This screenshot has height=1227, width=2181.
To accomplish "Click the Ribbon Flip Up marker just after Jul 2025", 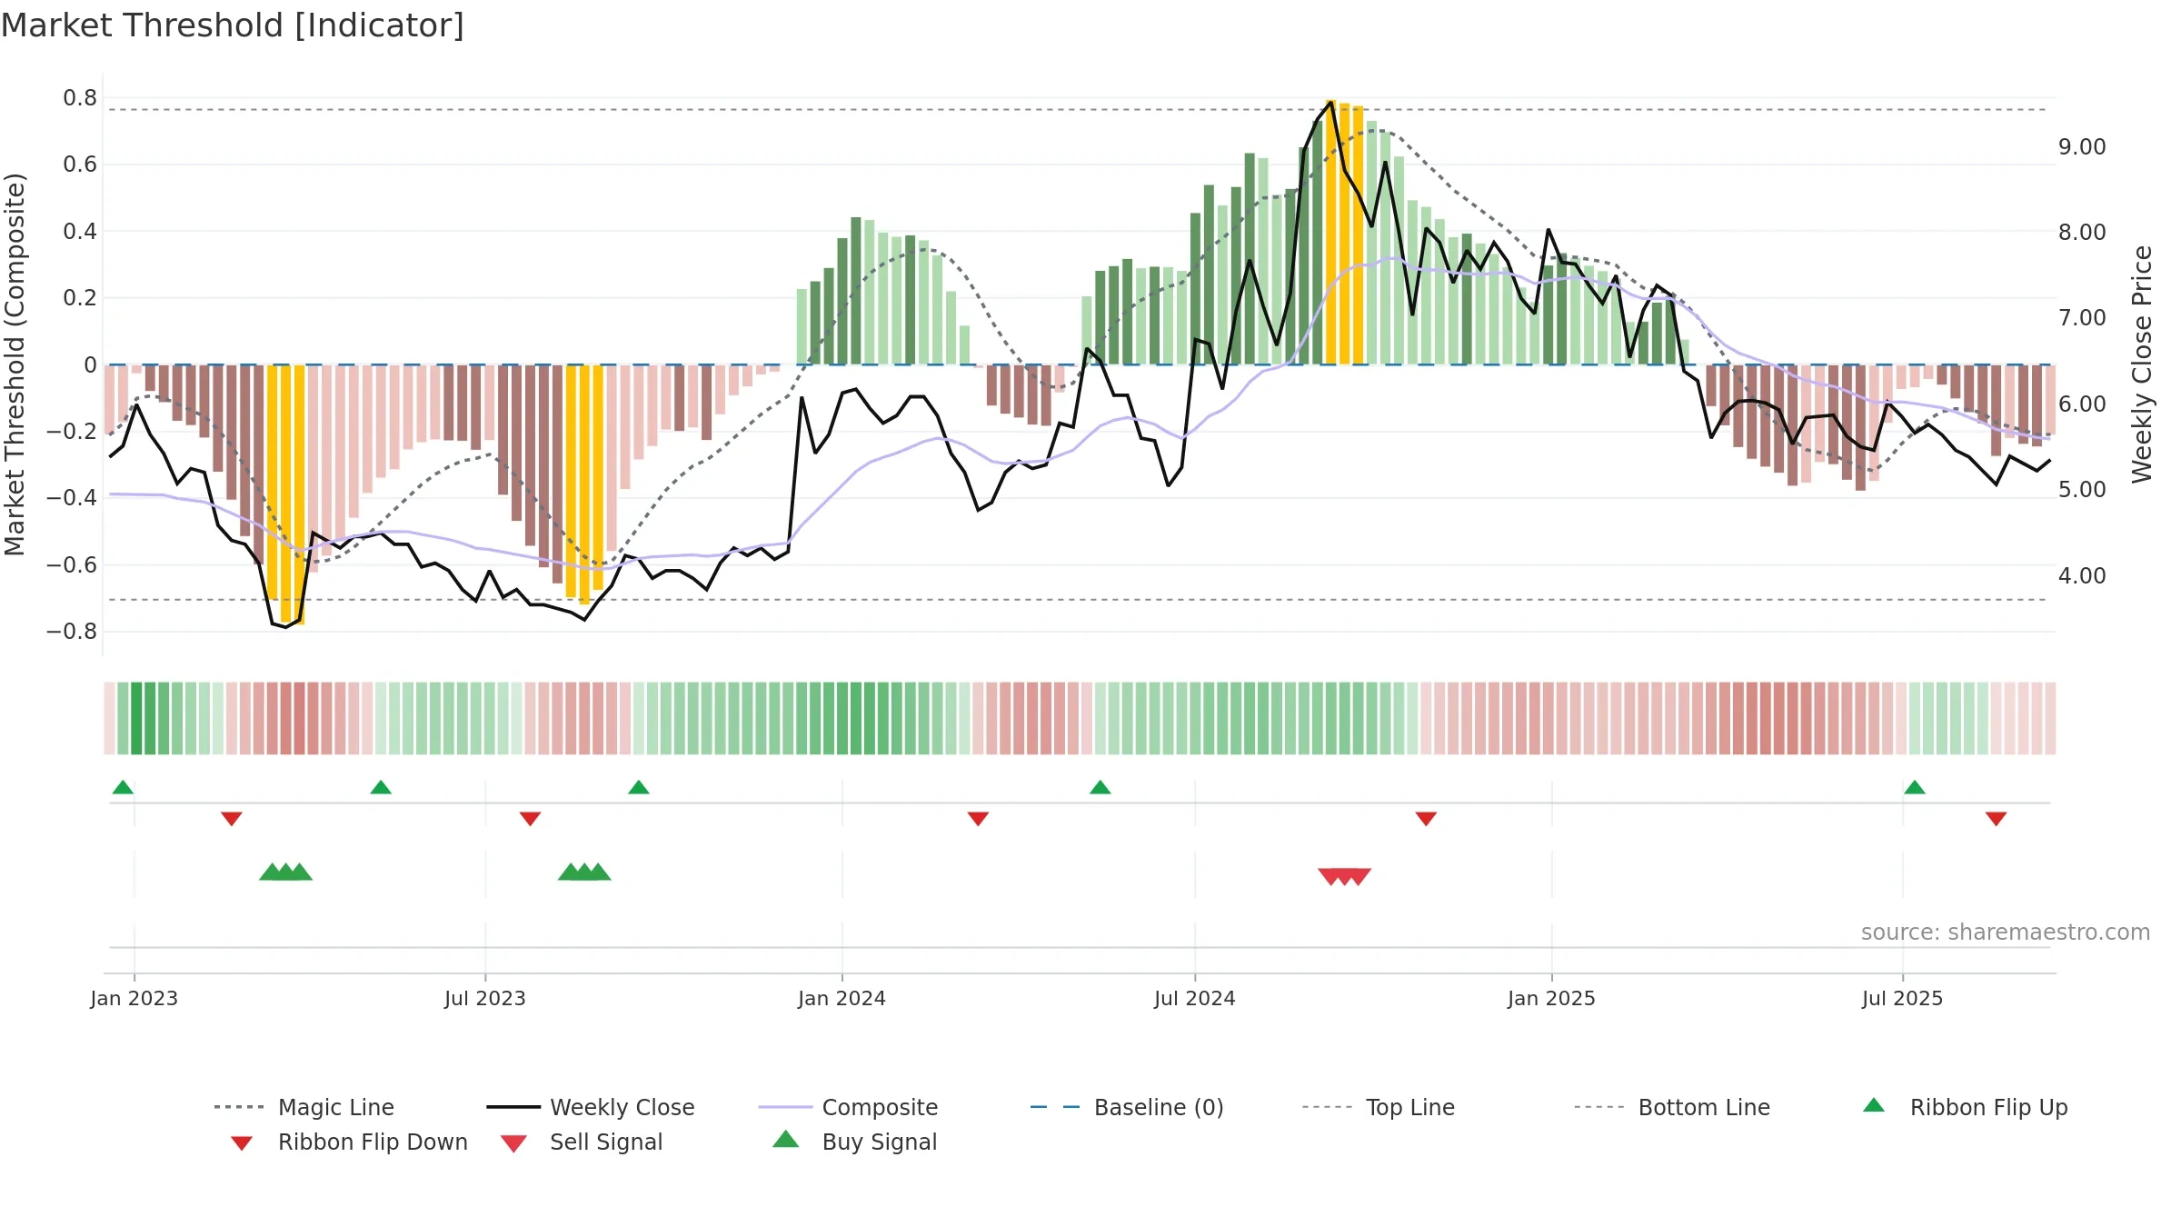I will pyautogui.click(x=1915, y=787).
